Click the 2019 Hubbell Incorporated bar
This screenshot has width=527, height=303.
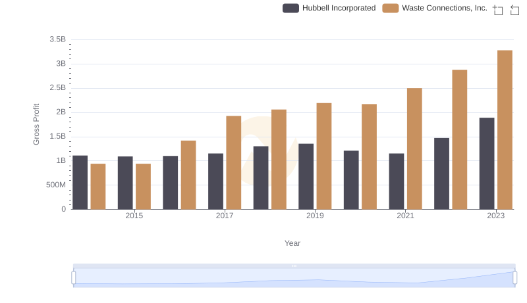click(x=306, y=177)
